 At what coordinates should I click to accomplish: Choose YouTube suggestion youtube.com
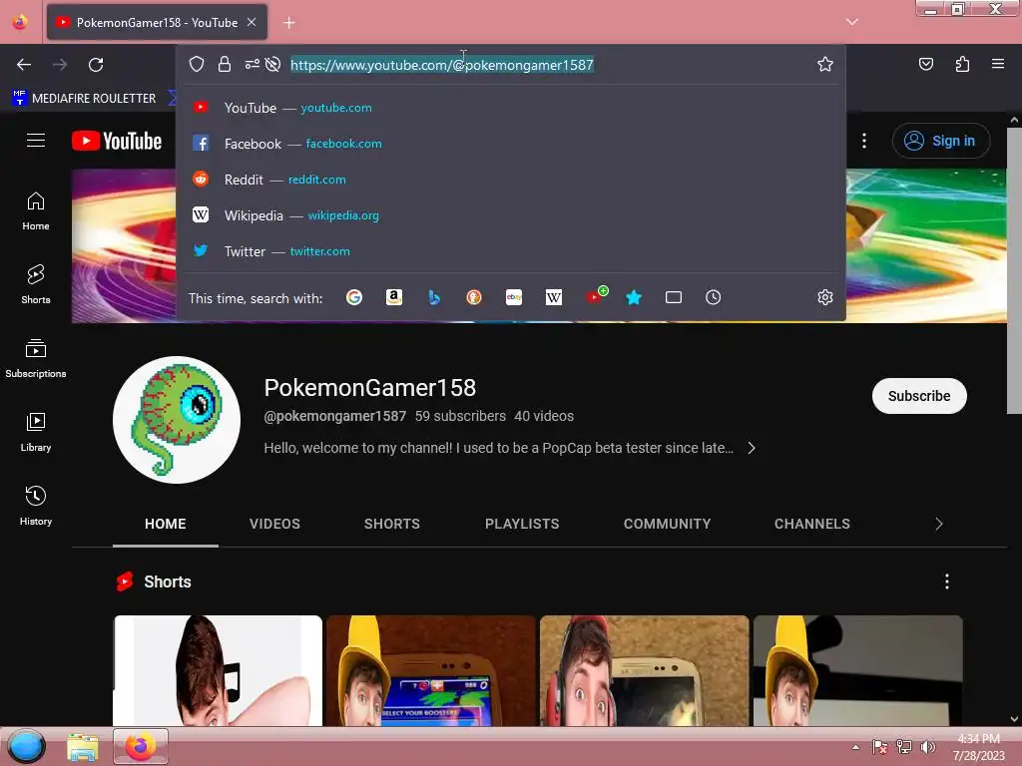tap(510, 108)
